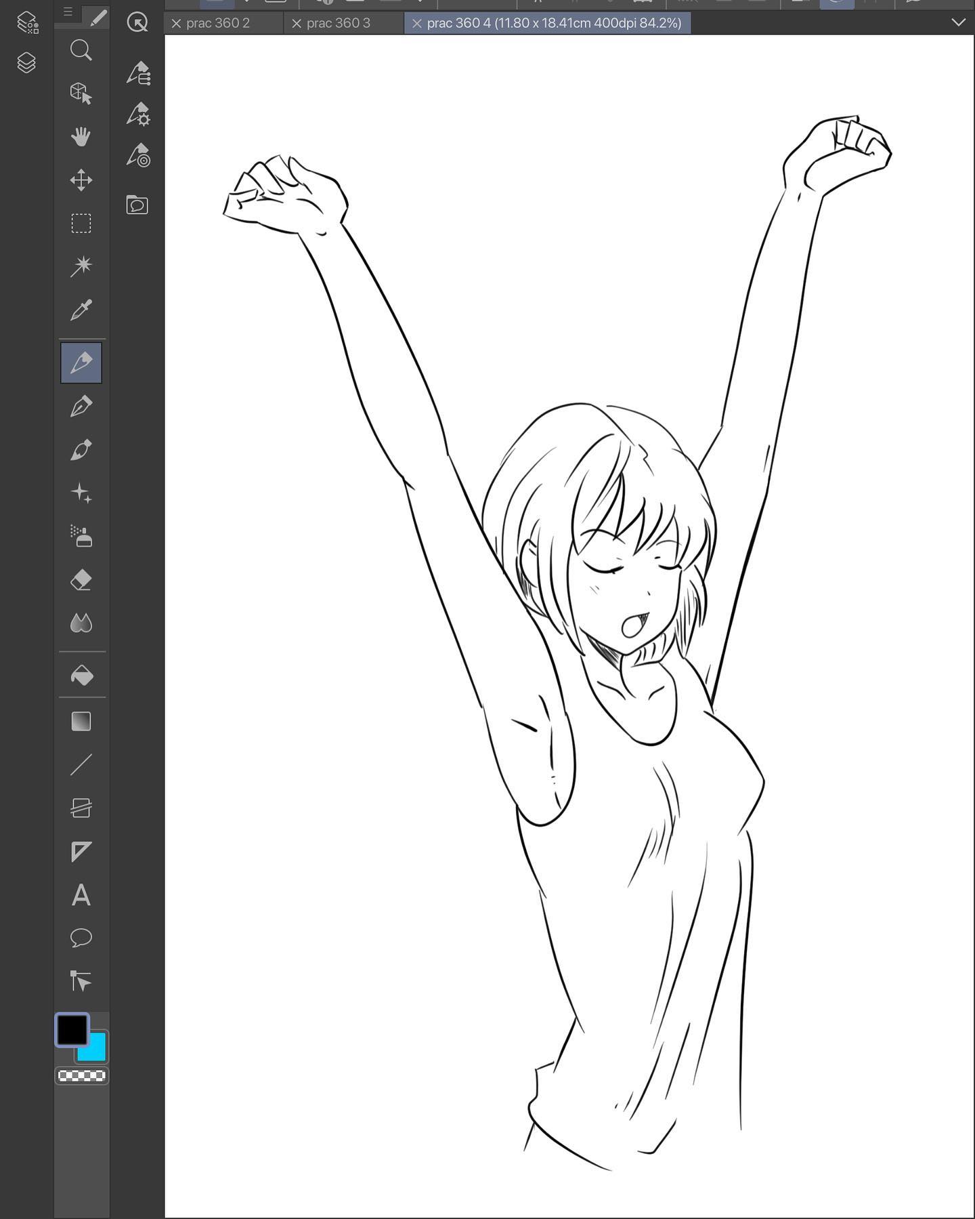
Task: Select the Move Layer tool
Action: coord(81,180)
